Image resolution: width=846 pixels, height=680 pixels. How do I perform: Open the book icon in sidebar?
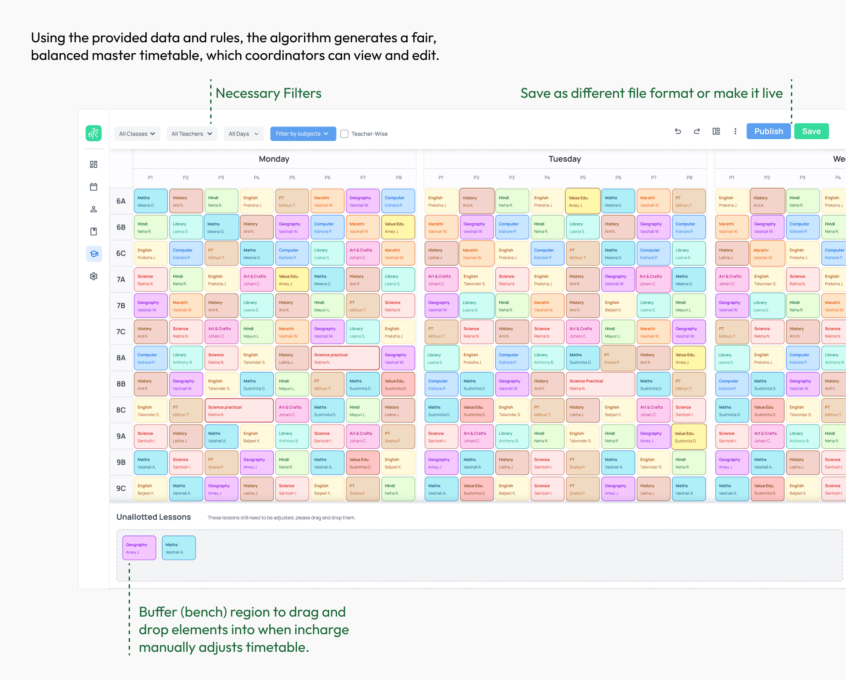tap(93, 231)
